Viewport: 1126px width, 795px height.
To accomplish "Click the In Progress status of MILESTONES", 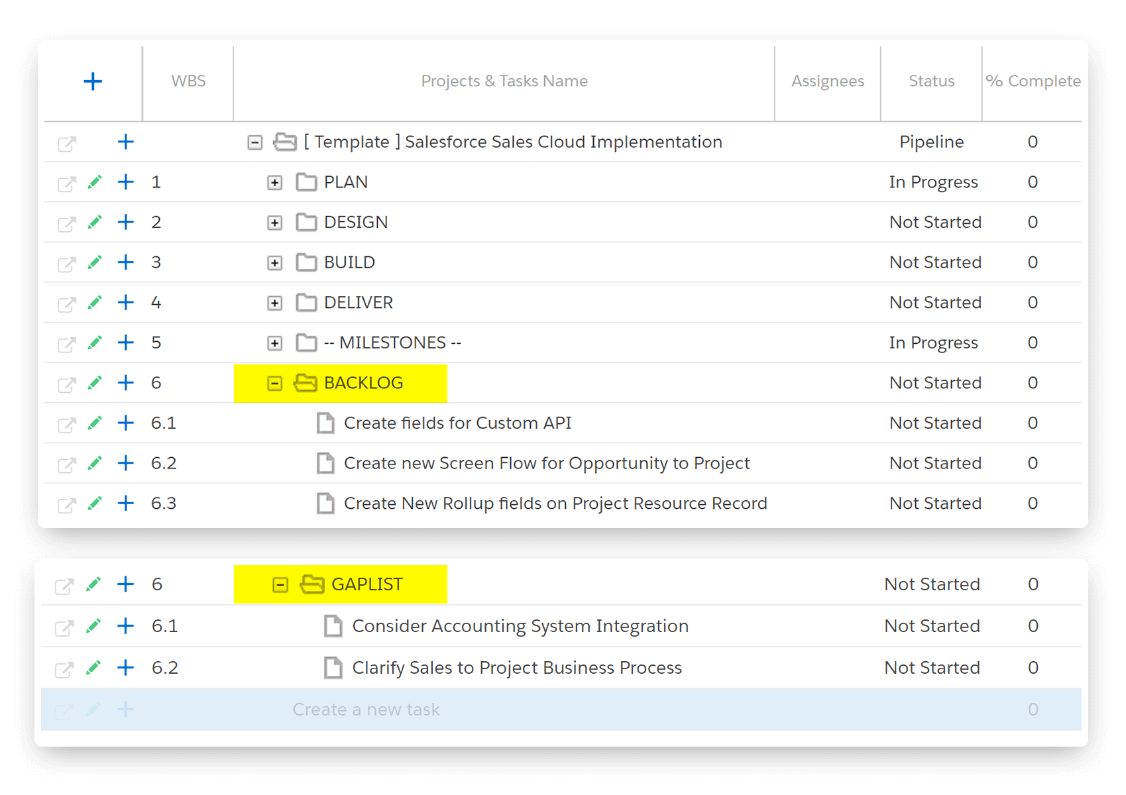I will click(933, 343).
